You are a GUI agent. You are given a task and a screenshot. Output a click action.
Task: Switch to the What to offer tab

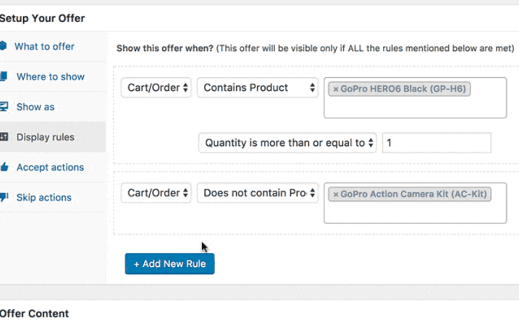coord(44,46)
